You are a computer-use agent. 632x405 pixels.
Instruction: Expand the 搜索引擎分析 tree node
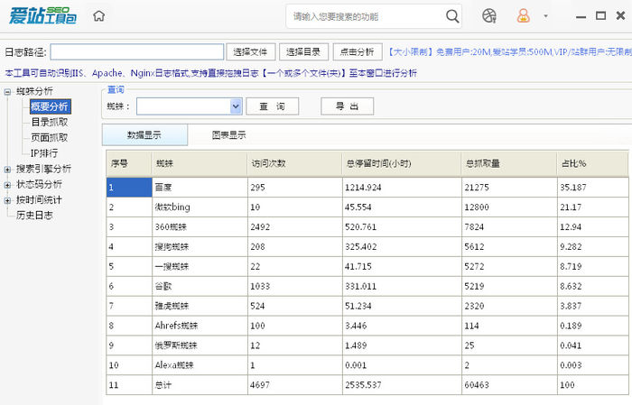(8, 169)
